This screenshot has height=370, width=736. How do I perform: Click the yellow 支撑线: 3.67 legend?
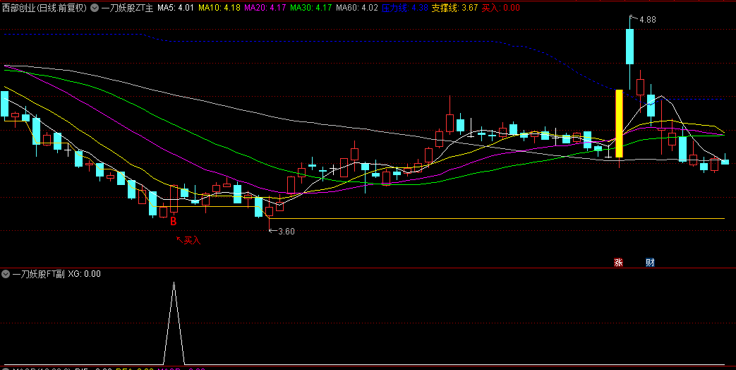click(x=454, y=8)
